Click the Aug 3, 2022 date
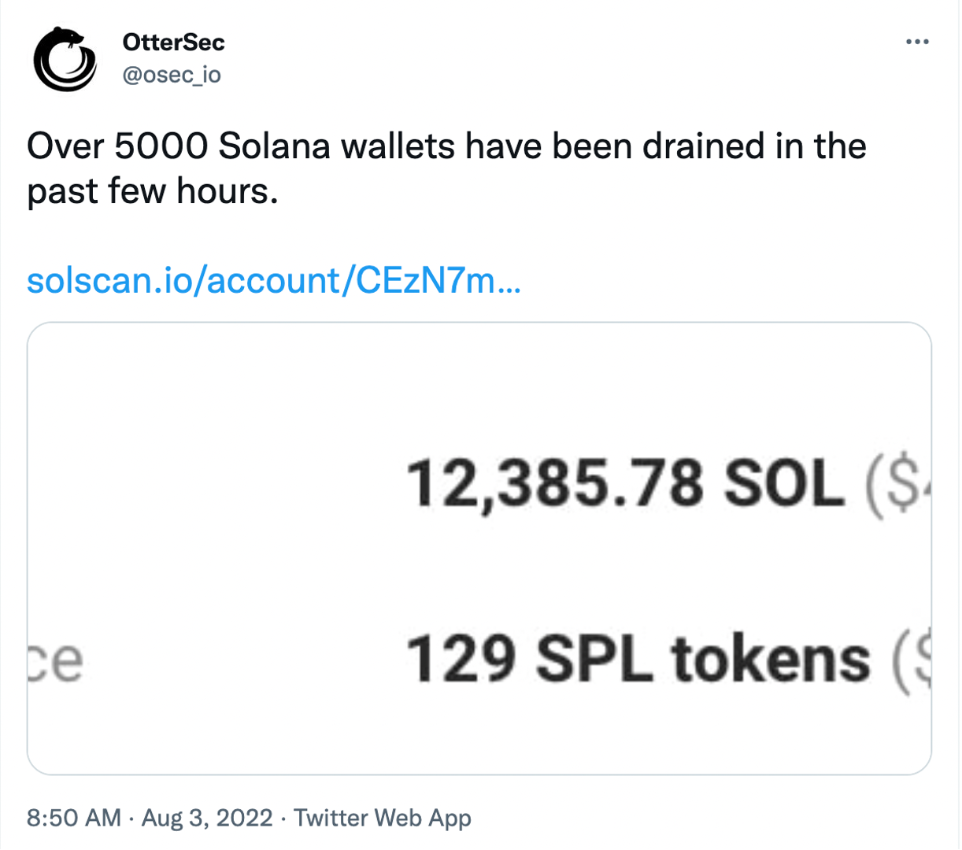 click(207, 818)
